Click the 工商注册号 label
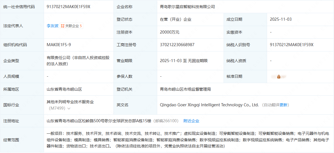This screenshot has width=334, height=153. [x=126, y=45]
